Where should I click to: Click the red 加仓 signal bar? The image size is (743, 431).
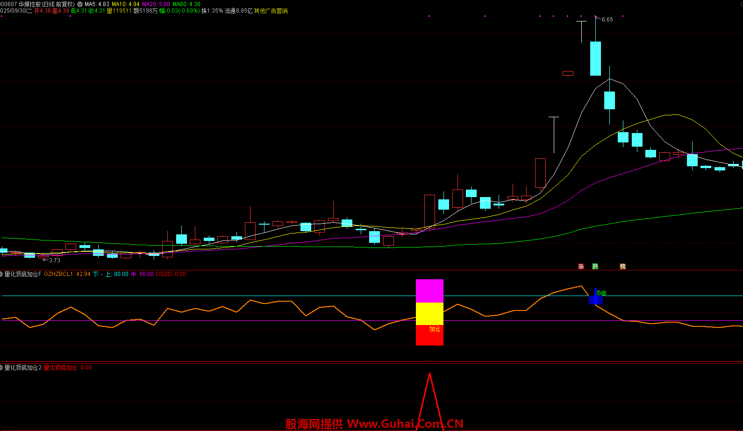click(429, 335)
